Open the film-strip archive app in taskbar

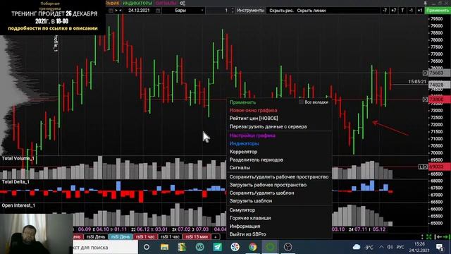[x=182, y=247]
